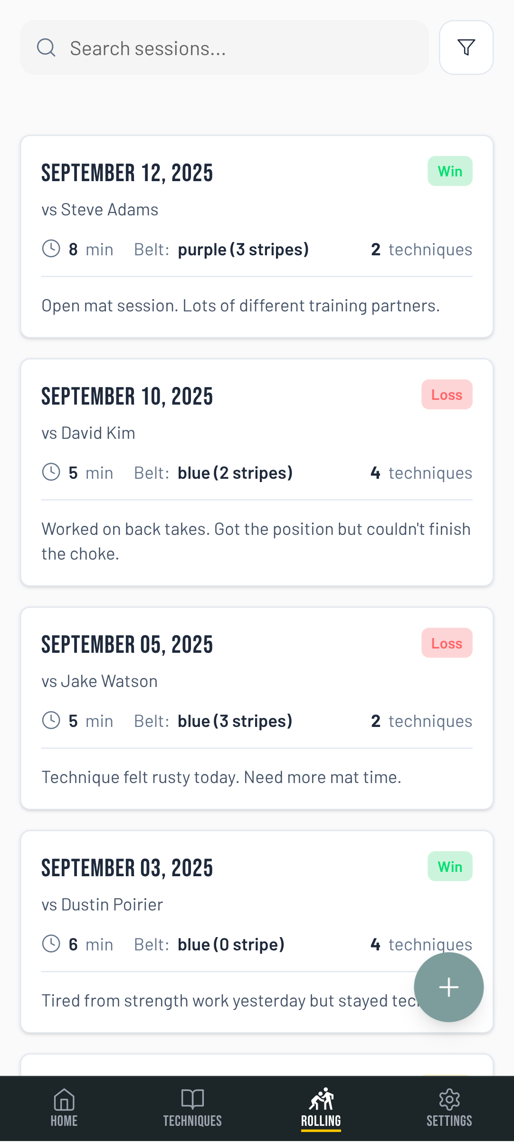Click the clock icon in David Kim session
This screenshot has width=514, height=1142.
coord(51,472)
